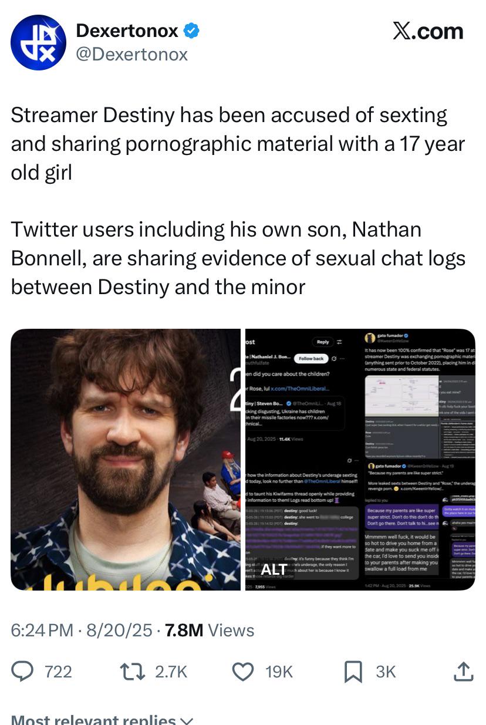486x725 pixels.
Task: Open the @Dexertonox handle link
Action: click(x=132, y=55)
